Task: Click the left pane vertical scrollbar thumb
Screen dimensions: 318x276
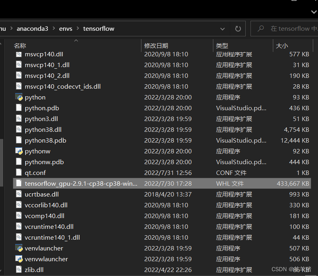Action: [x=2, y=163]
